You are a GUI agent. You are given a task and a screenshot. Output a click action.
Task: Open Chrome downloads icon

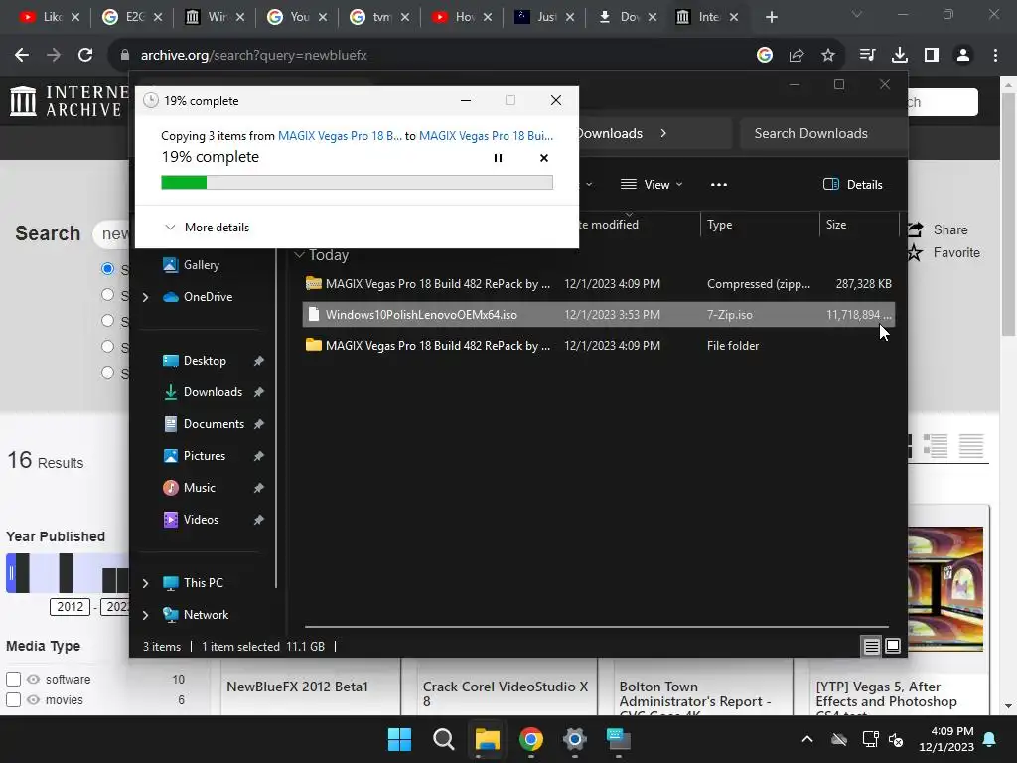click(x=899, y=56)
